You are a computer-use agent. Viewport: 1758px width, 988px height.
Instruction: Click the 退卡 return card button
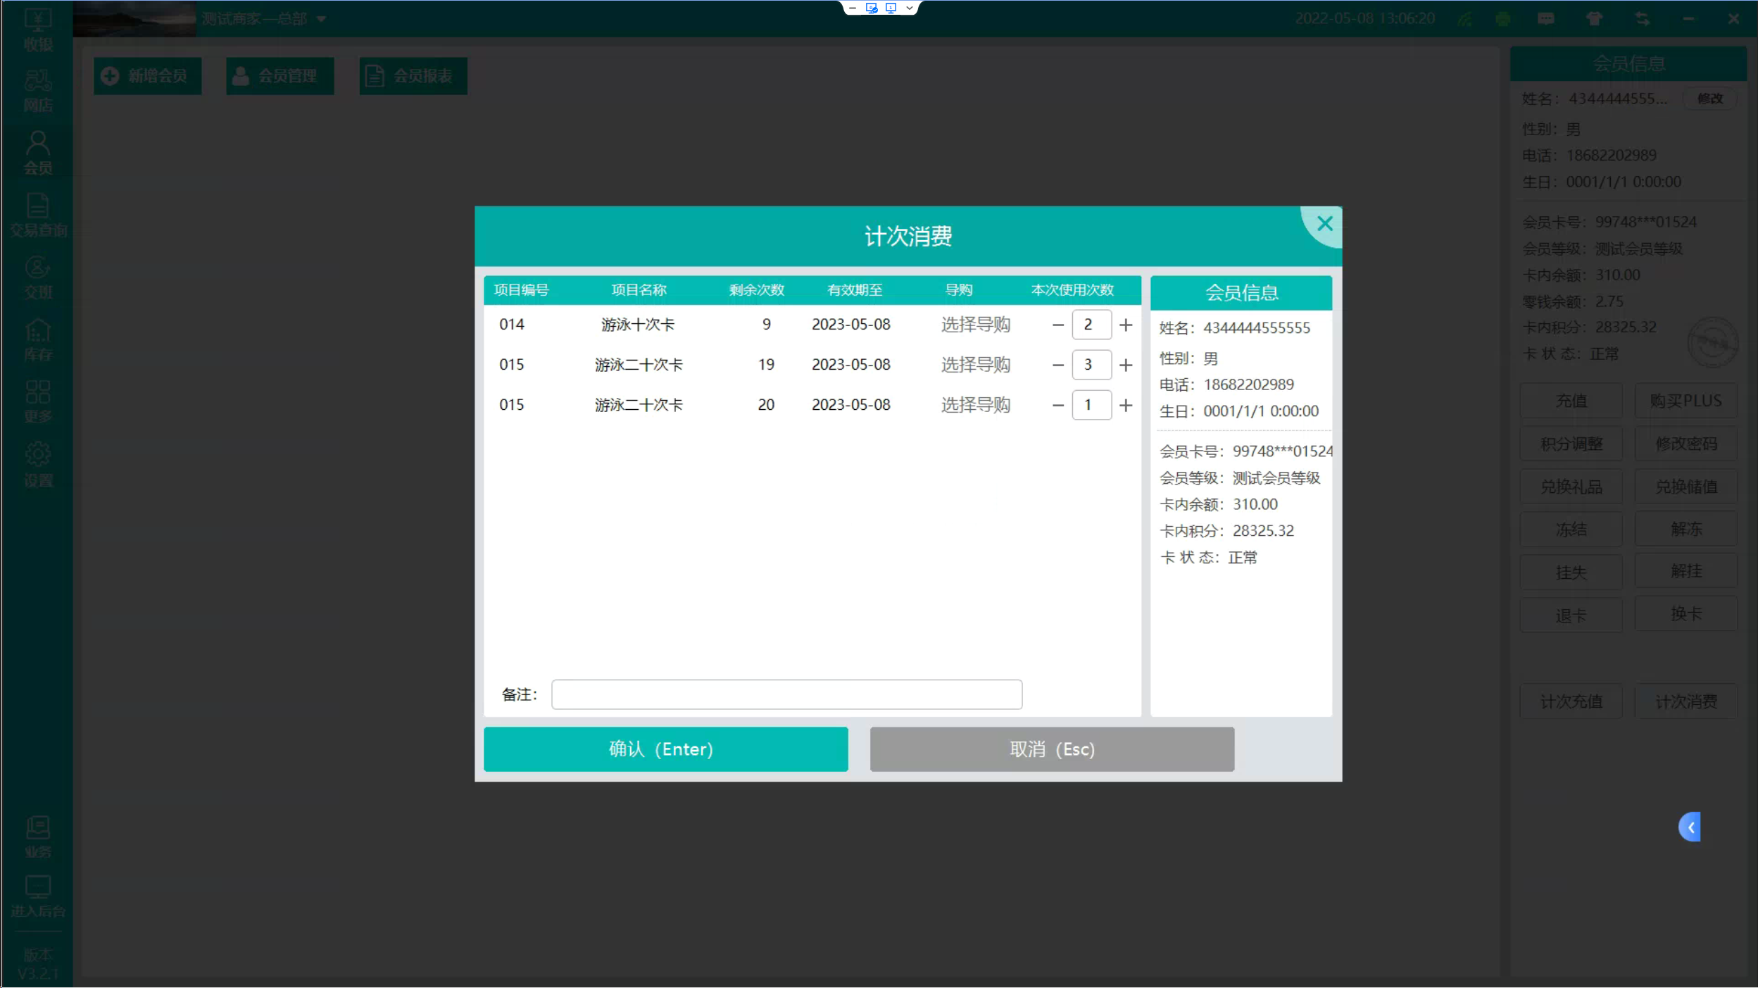(1571, 615)
